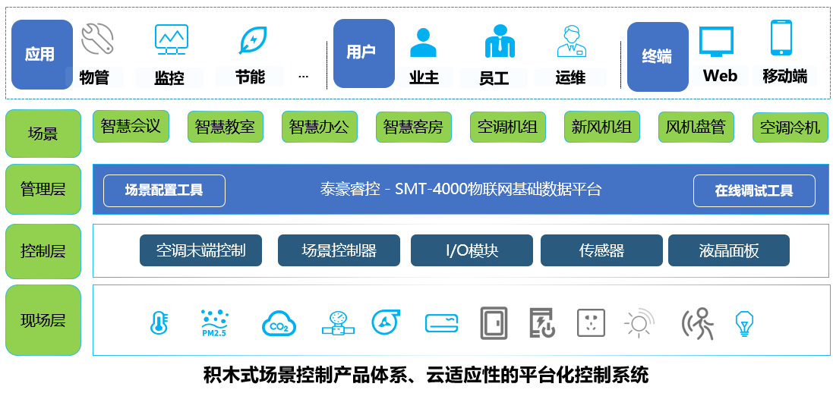This screenshot has width=833, height=393.
Task: Choose the 空调冷机 scene tag
Action: [x=790, y=127]
